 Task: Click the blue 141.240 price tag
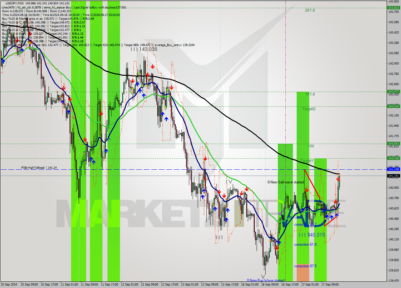click(x=393, y=169)
